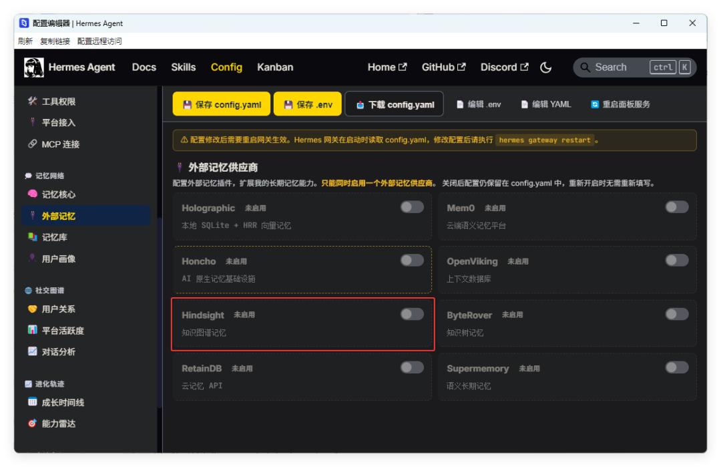Screen dimensions: 721x467
Task: Click the download icon on 下载 config.yaml
Action: point(360,105)
